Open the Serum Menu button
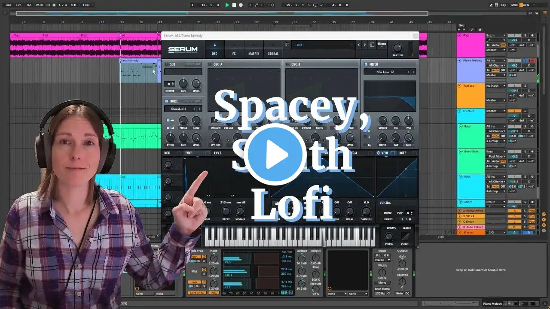The image size is (550, 309). (382, 44)
